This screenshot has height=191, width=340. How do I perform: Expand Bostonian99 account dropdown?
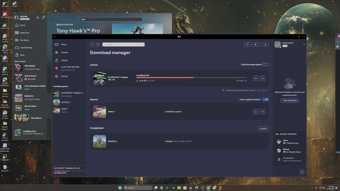click(x=304, y=45)
